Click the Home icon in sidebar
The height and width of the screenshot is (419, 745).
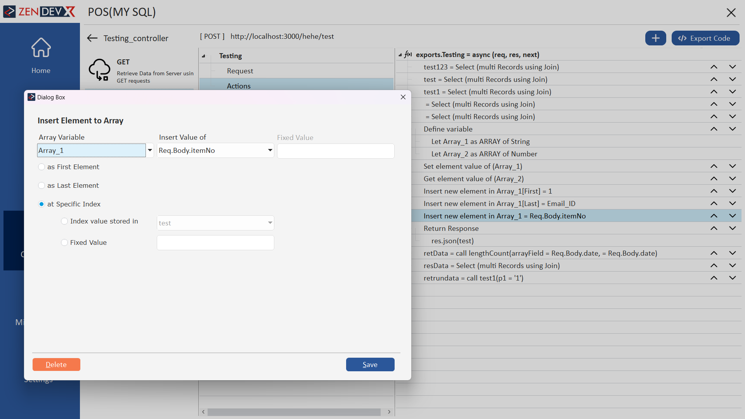(x=41, y=48)
